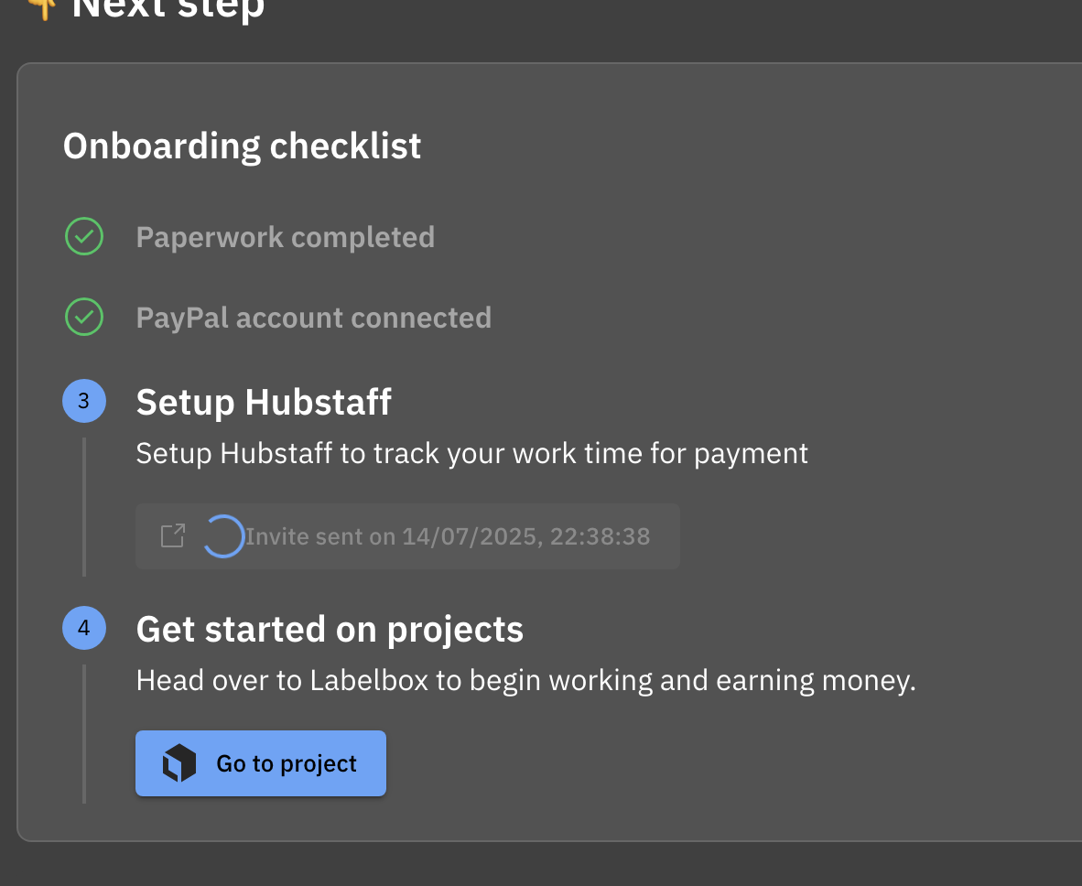Select the step 4 number badge
This screenshot has width=1082, height=886.
[84, 628]
